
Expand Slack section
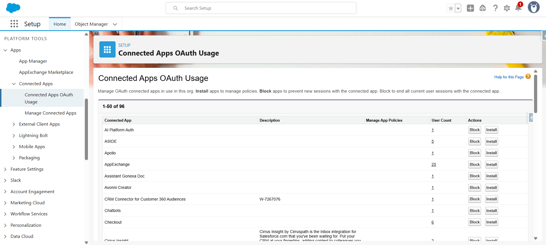click(5, 180)
